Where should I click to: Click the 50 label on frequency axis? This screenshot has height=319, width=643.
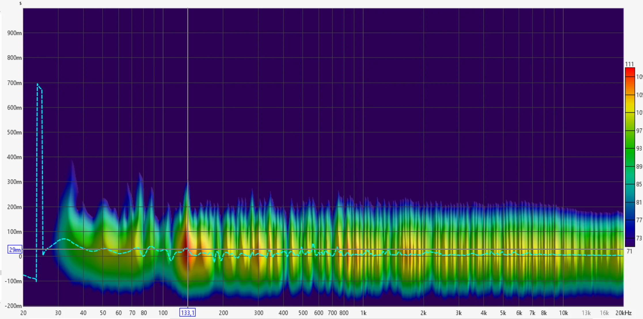pyautogui.click(x=103, y=313)
